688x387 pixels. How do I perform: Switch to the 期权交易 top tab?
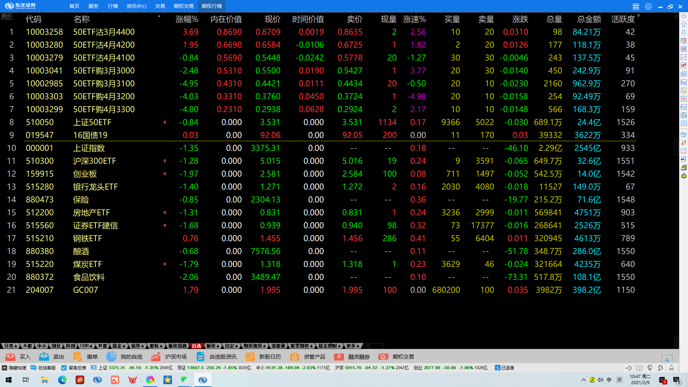click(x=183, y=6)
